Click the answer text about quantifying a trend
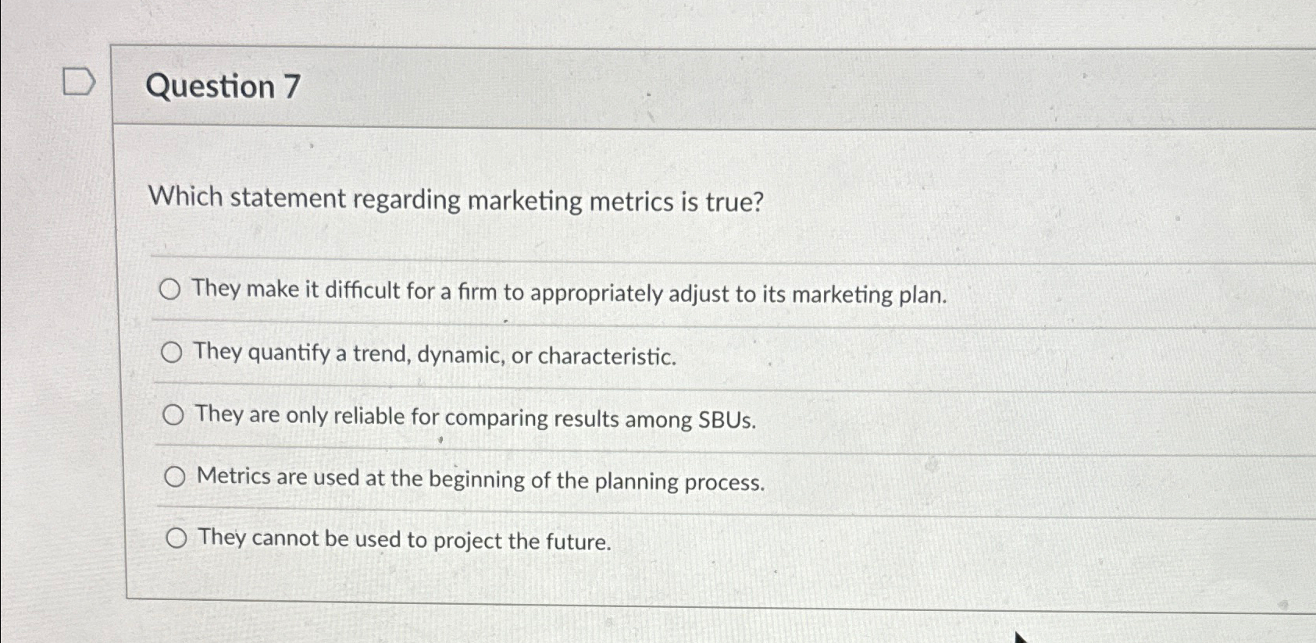Image resolution: width=1316 pixels, height=643 pixels. [434, 356]
